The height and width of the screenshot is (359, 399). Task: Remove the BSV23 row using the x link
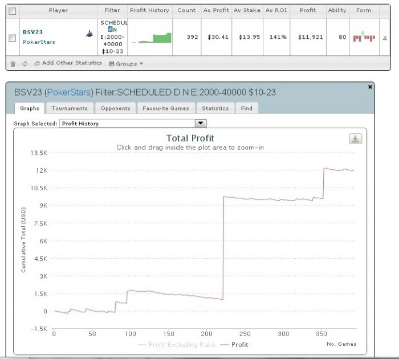385,38
